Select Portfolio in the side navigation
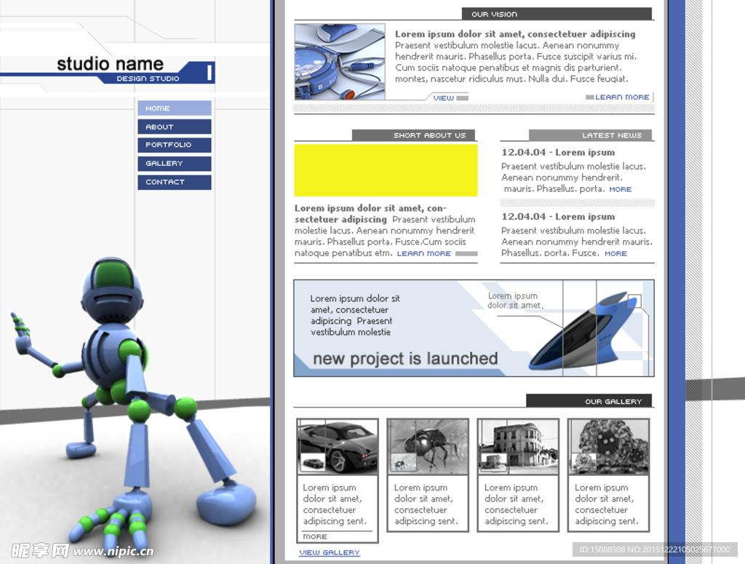The image size is (745, 564). click(x=174, y=145)
